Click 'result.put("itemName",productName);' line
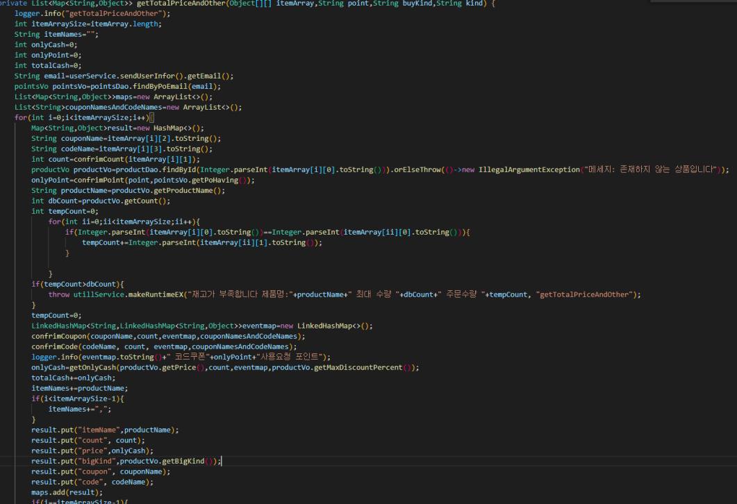This screenshot has height=504, width=737. [105, 430]
